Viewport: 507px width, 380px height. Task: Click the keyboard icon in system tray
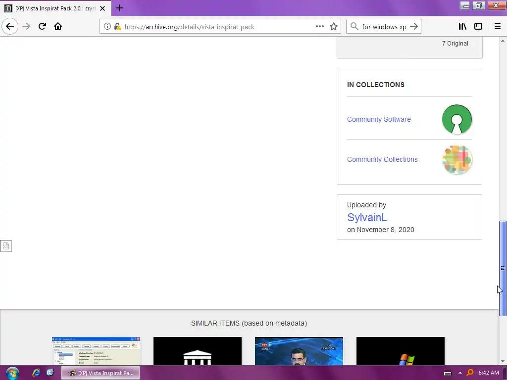click(448, 373)
